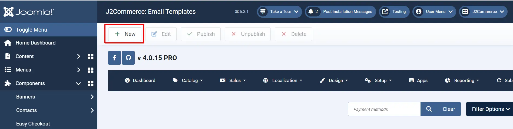Expand Filter Options
The width and height of the screenshot is (513, 129).
490,109
